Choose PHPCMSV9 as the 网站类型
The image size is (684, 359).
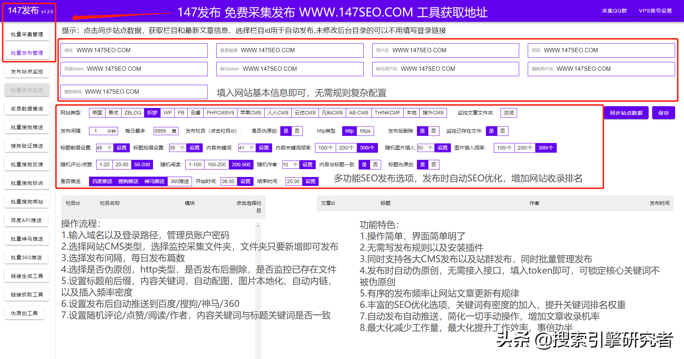tap(220, 113)
